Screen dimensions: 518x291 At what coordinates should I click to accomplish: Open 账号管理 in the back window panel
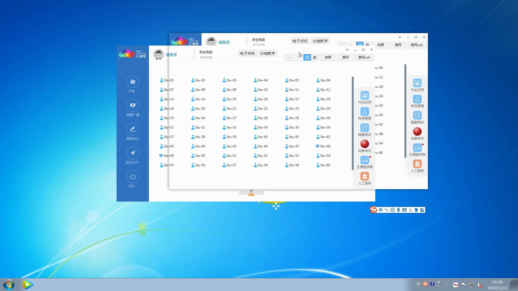417,101
